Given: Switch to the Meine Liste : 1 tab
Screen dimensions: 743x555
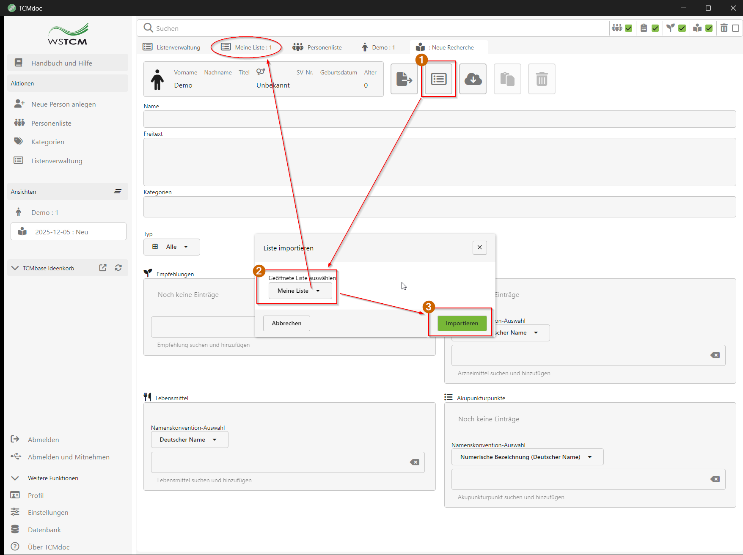Looking at the screenshot, I should point(247,47).
